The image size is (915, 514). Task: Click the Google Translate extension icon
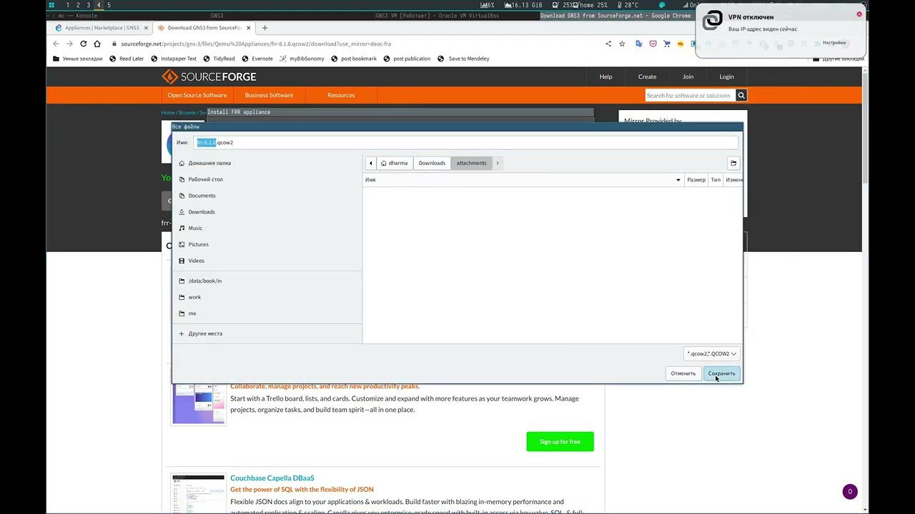pos(639,44)
